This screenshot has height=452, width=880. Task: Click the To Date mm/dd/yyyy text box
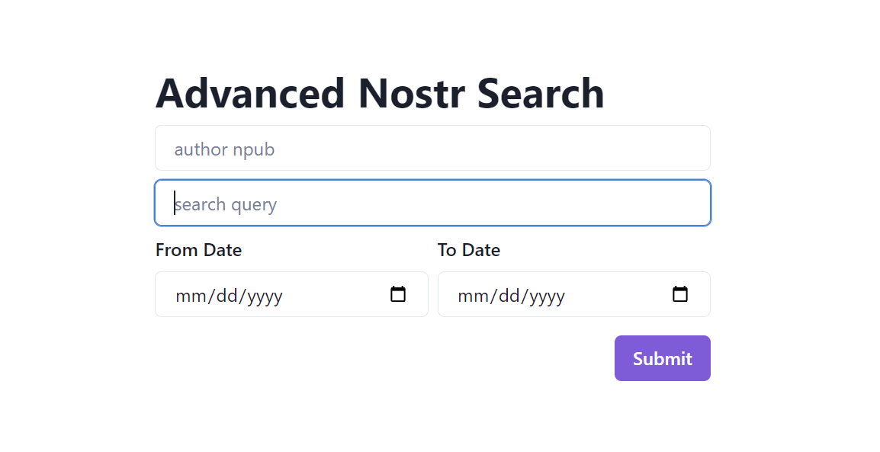[511, 295]
